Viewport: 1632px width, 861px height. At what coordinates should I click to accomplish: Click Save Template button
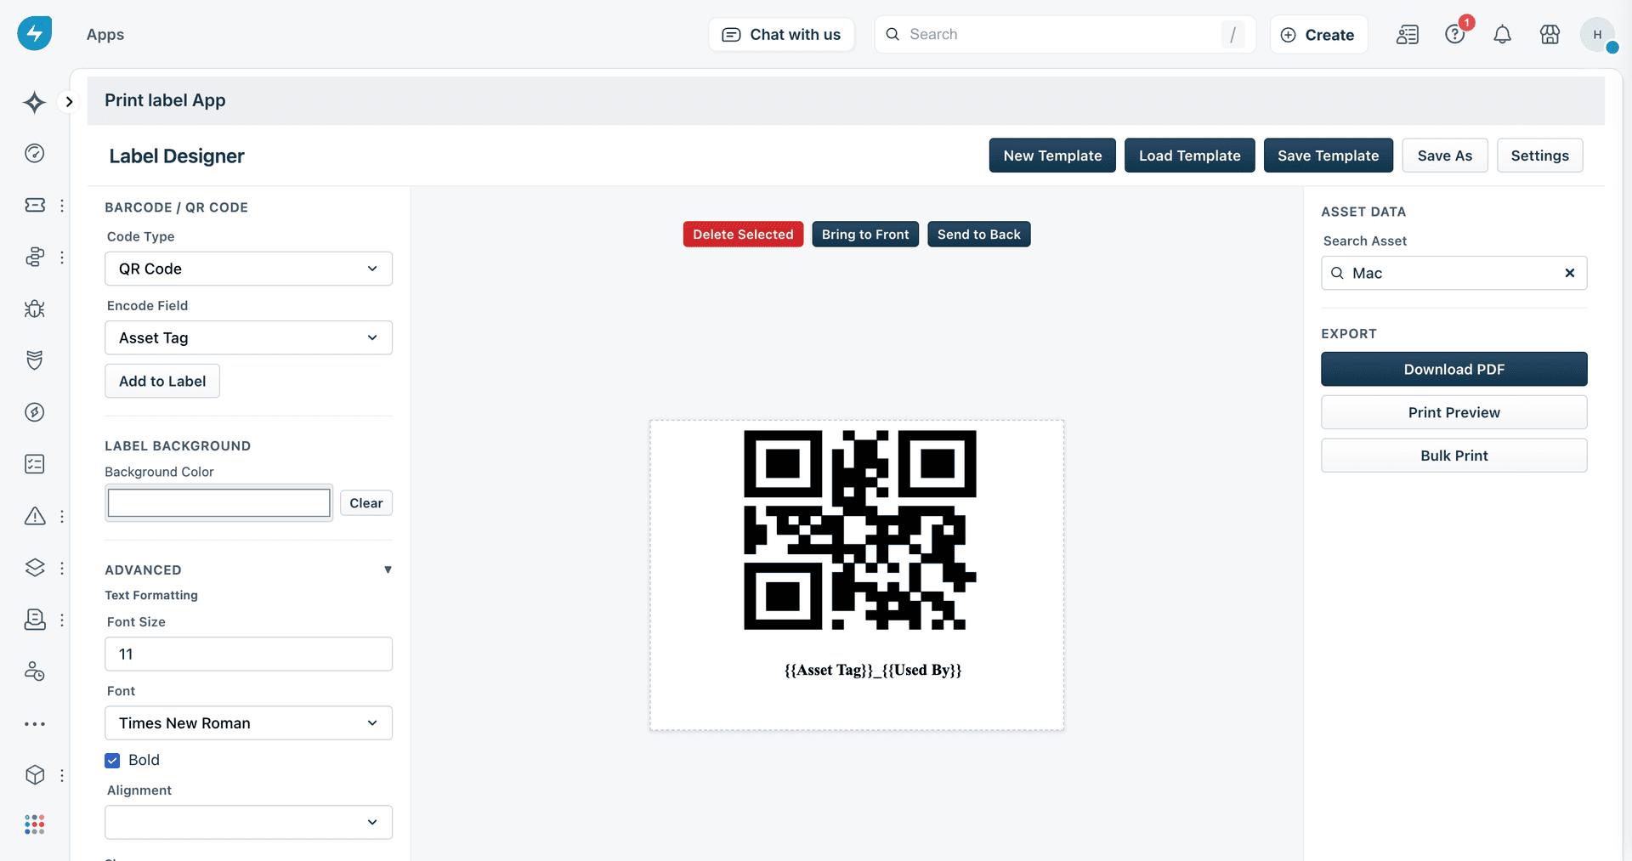point(1329,156)
